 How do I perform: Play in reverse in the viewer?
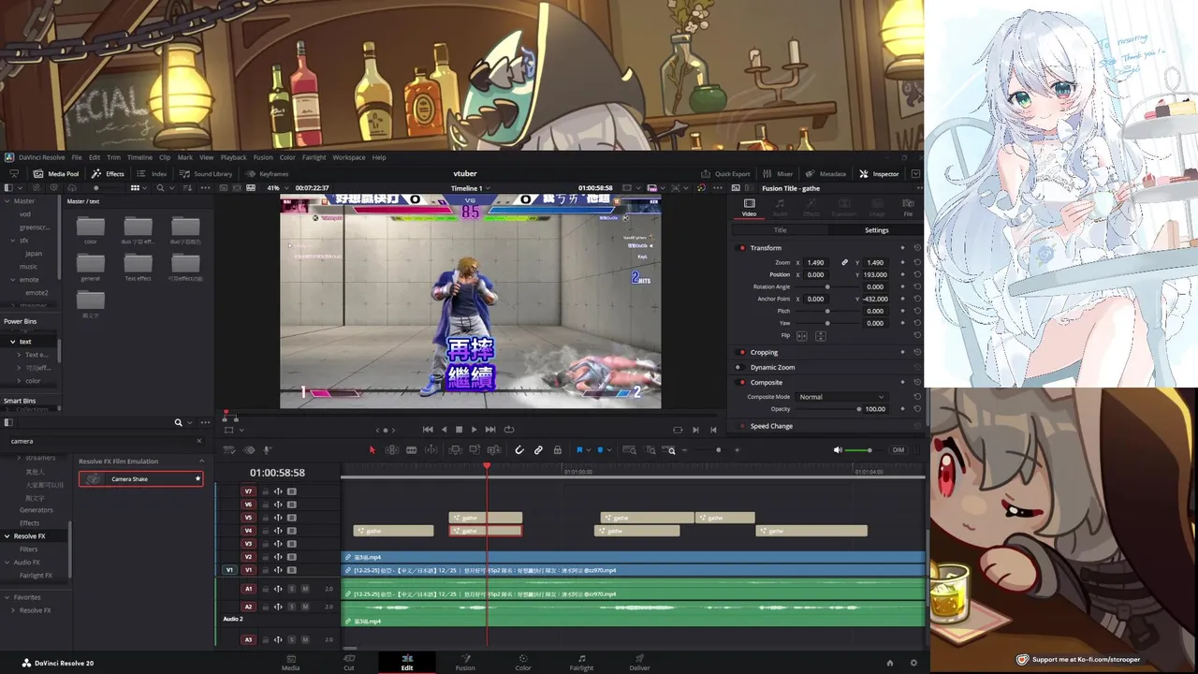click(444, 430)
